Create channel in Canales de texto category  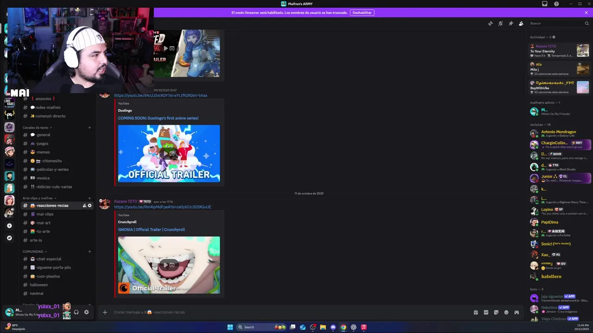[x=89, y=128]
